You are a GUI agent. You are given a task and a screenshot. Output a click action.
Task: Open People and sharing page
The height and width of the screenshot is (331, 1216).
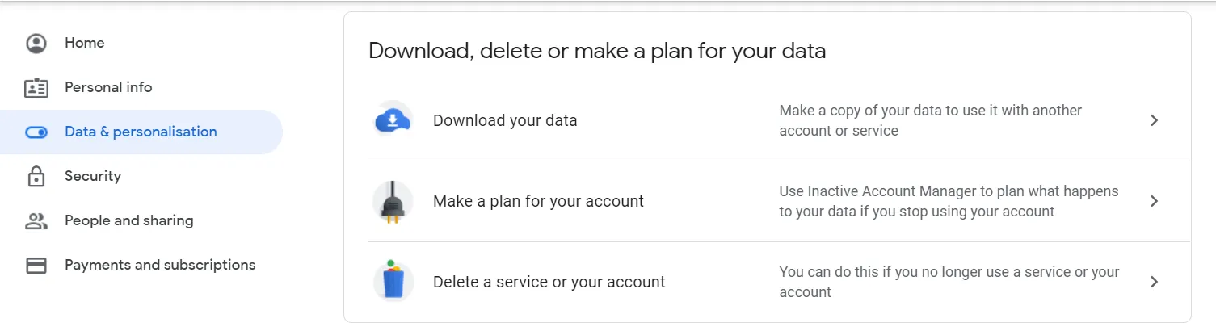(129, 220)
